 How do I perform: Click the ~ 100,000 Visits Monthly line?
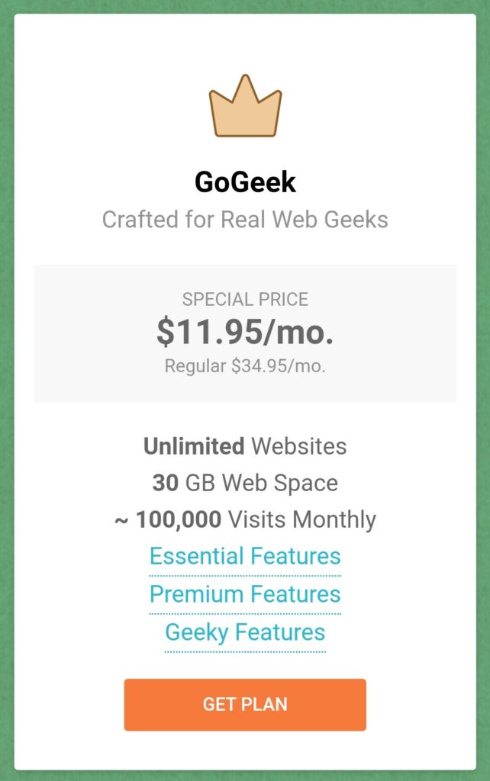click(245, 520)
